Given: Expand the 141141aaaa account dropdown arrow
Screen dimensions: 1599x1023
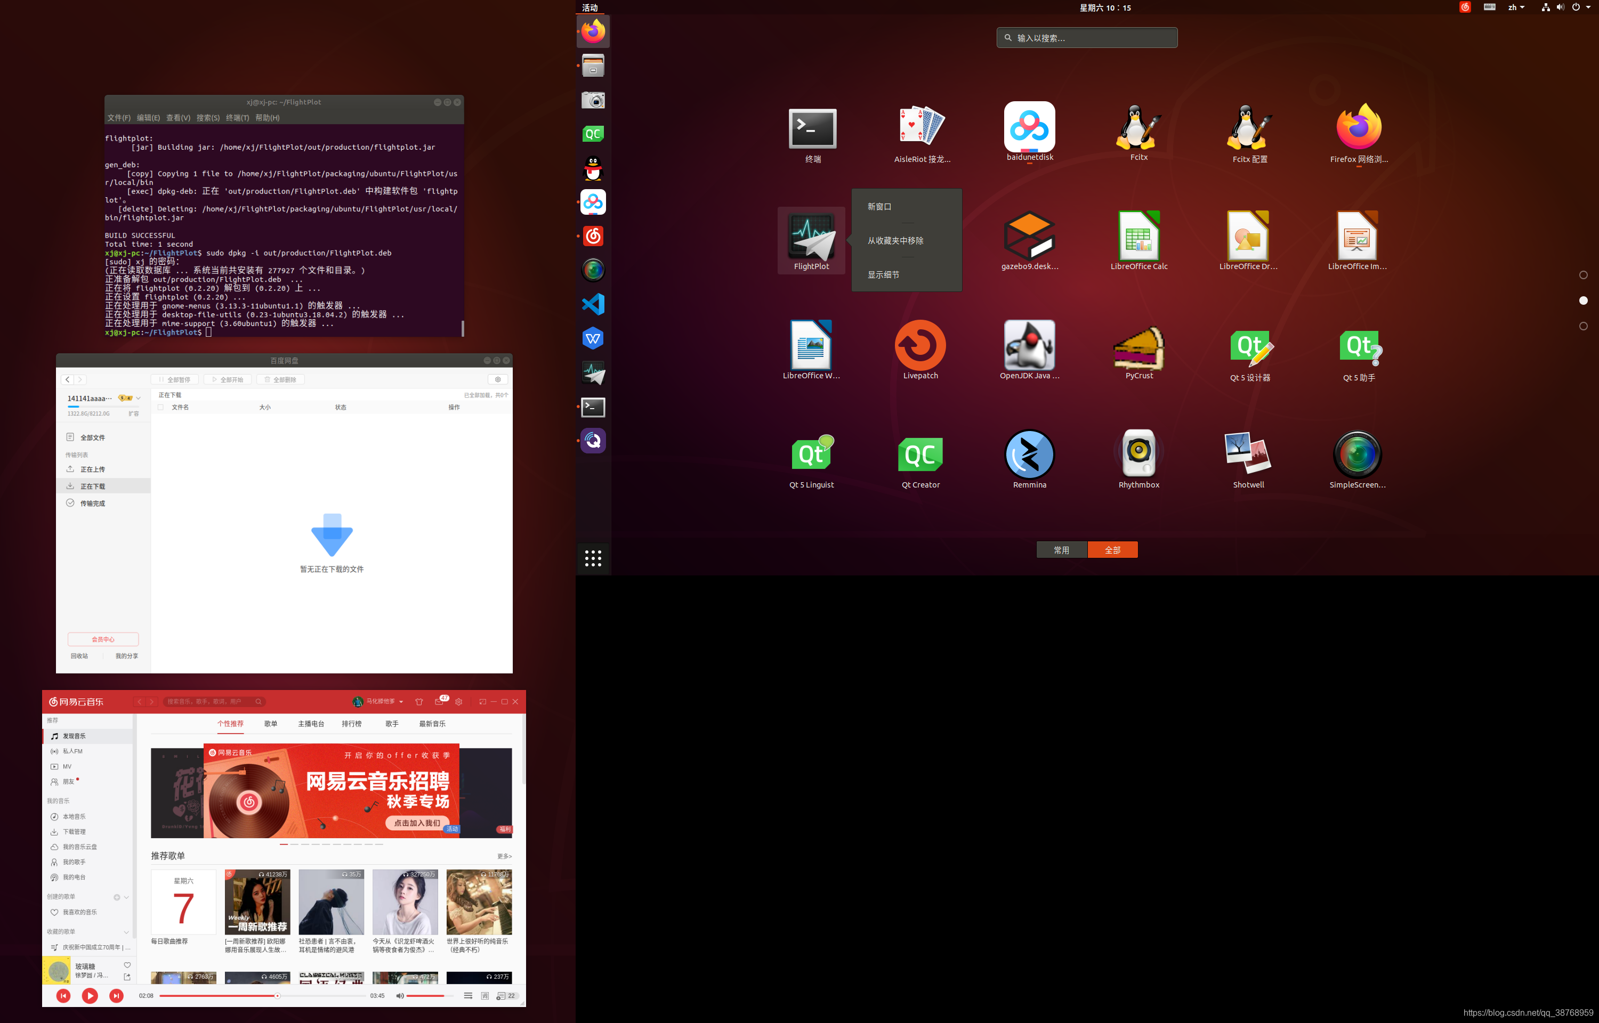Looking at the screenshot, I should [138, 399].
